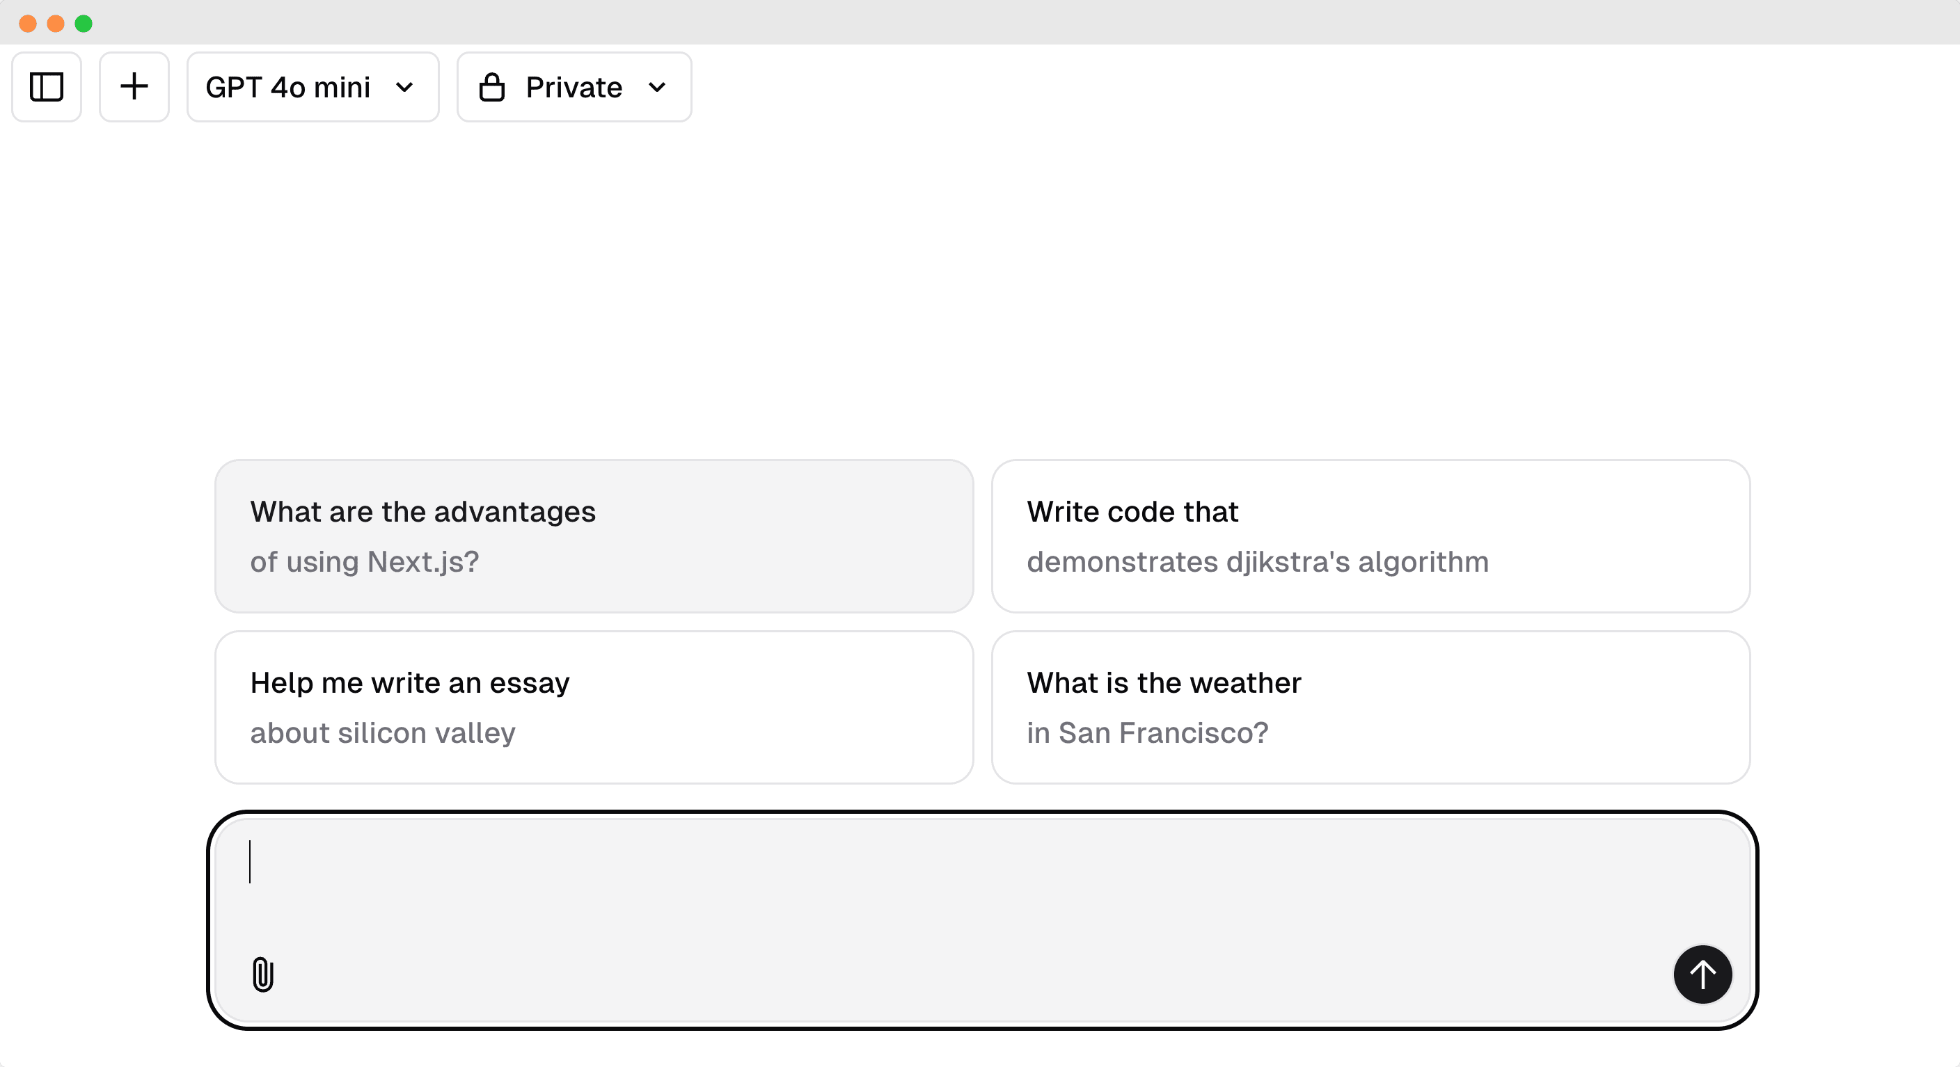Image resolution: width=1960 pixels, height=1067 pixels.
Task: Send message with the up-arrow button
Action: click(1702, 974)
